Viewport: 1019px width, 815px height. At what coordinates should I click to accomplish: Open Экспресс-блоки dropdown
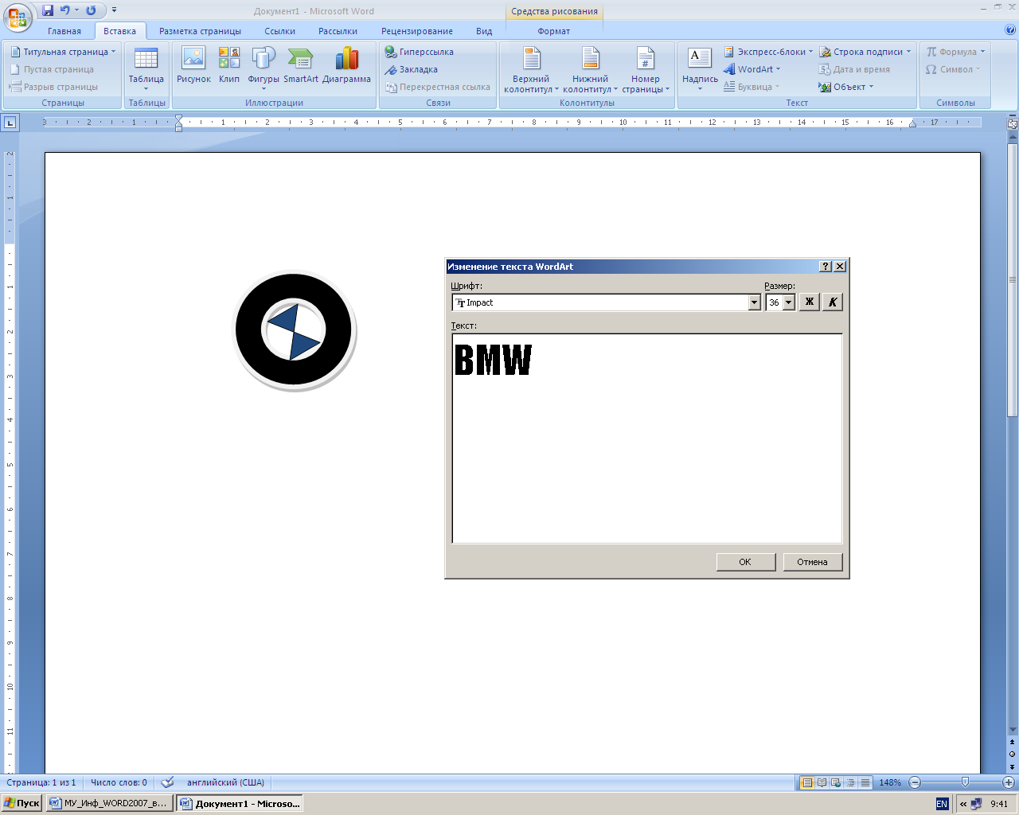point(768,52)
